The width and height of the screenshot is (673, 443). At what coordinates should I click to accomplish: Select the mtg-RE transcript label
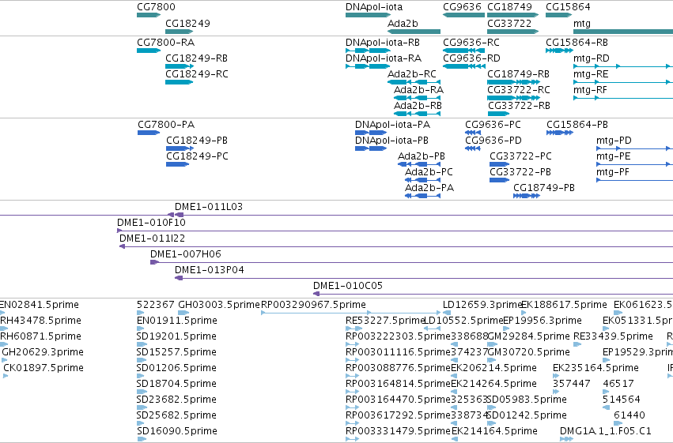(x=591, y=74)
